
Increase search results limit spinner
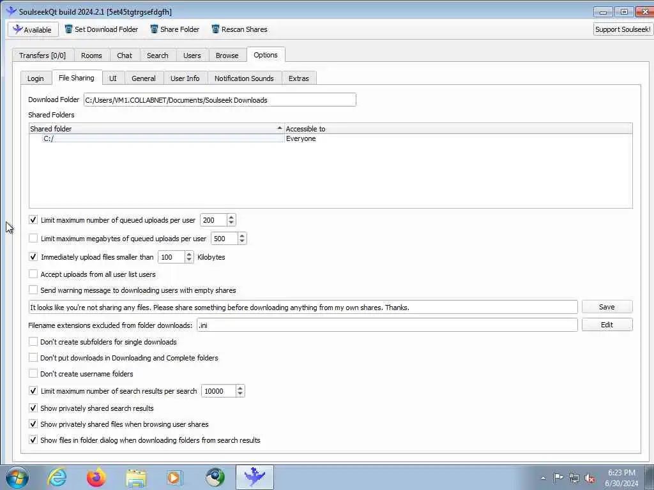click(240, 389)
